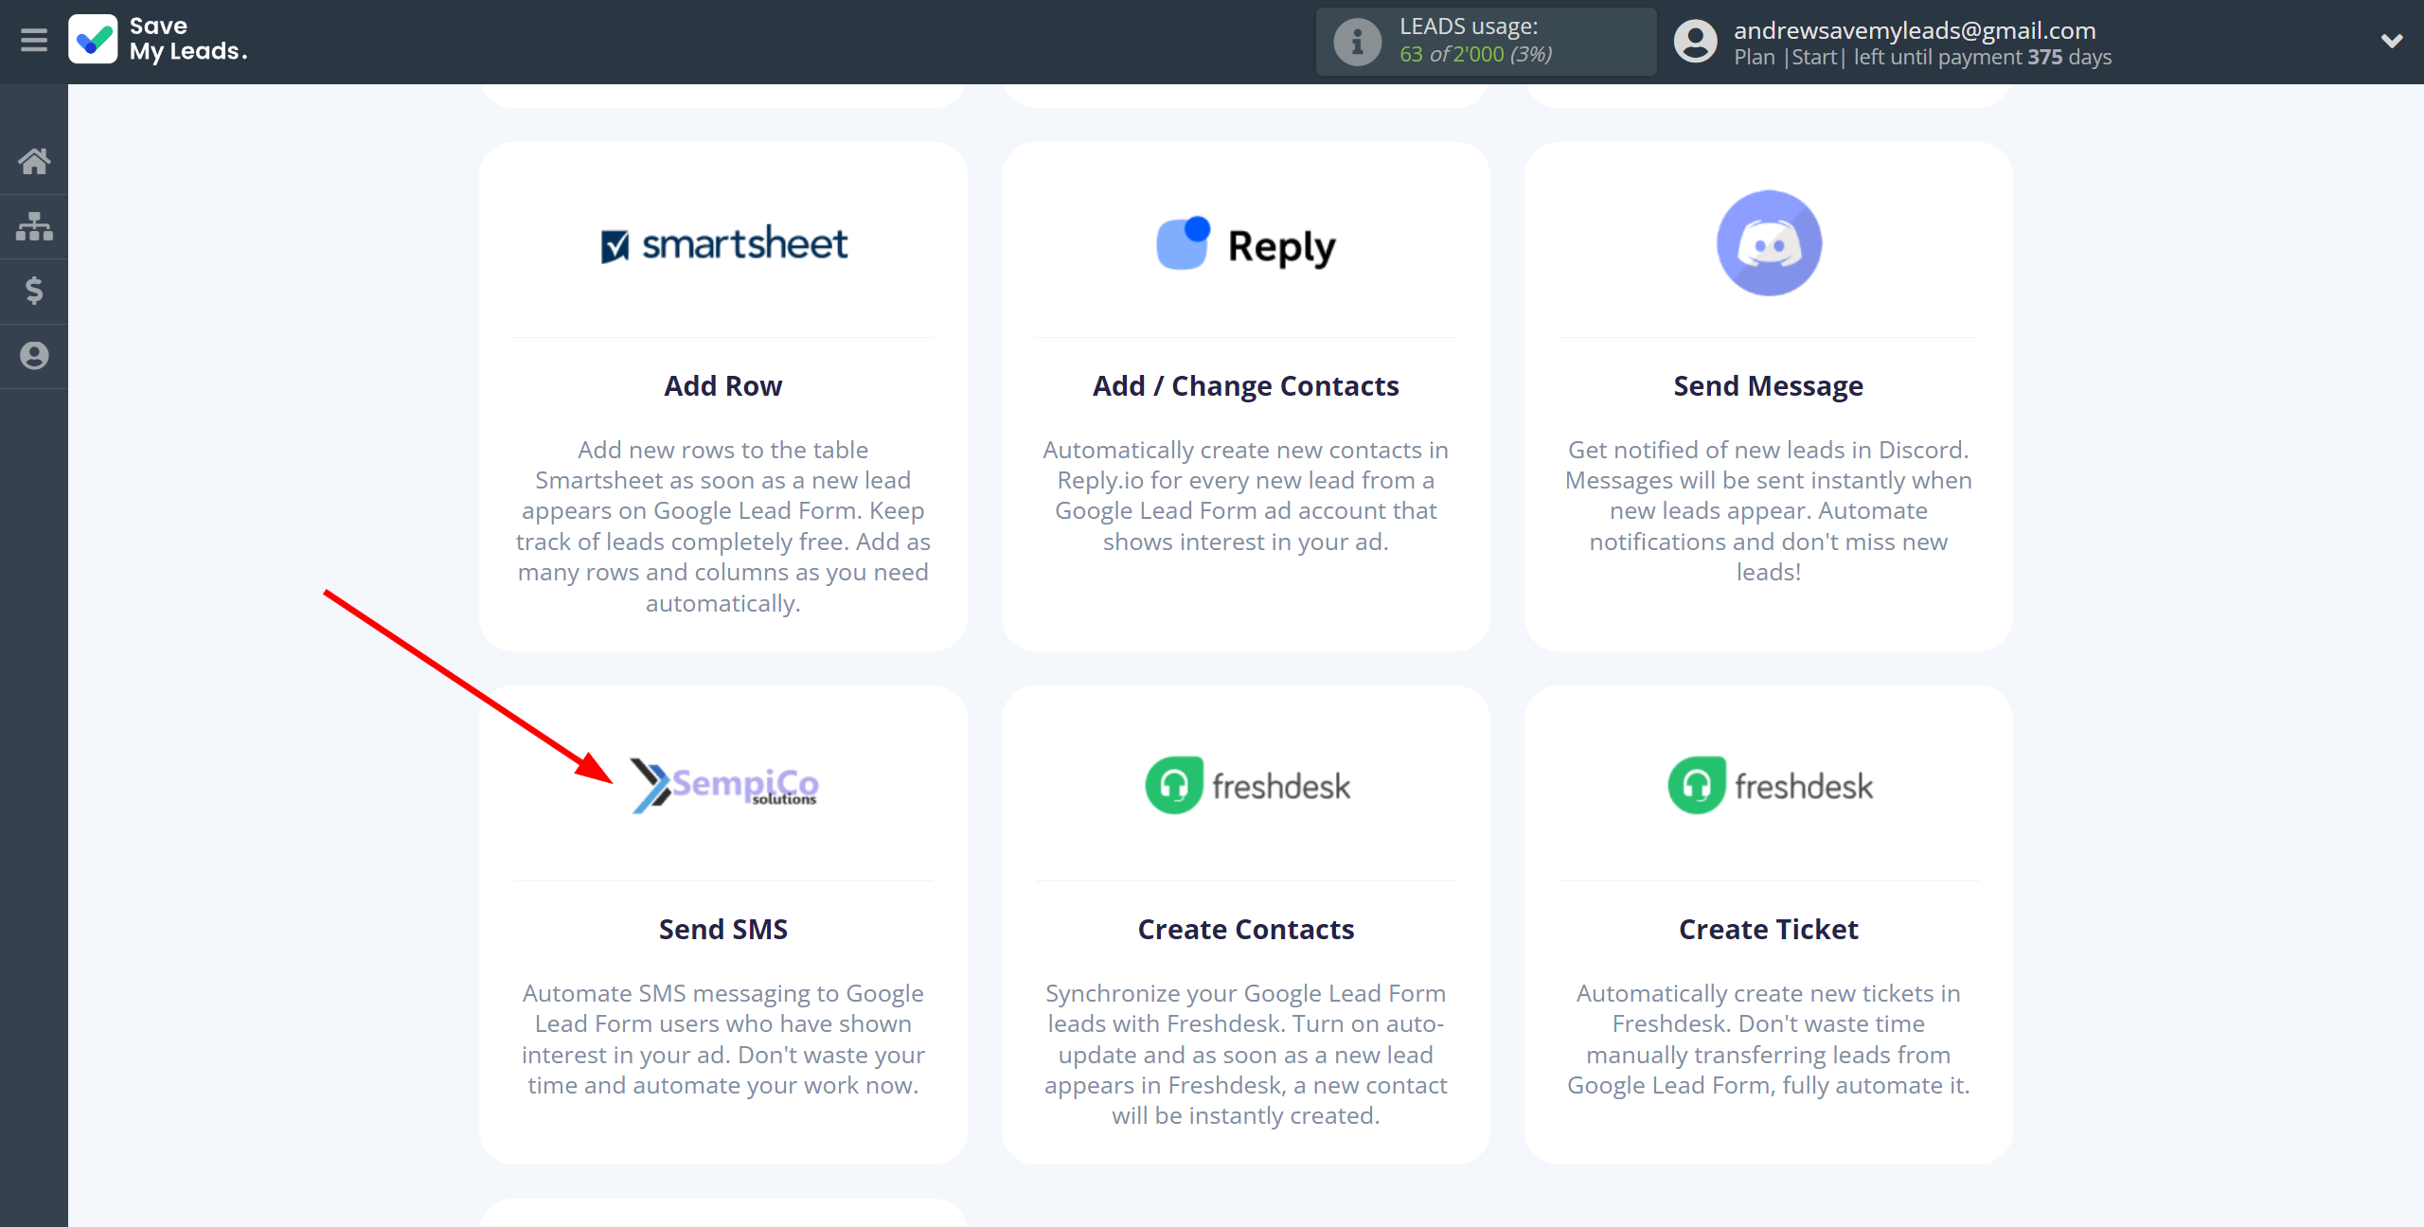2424x1227 pixels.
Task: Open the billing dollar icon
Action: (x=34, y=291)
